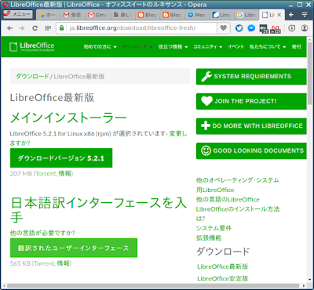Open the tab menu icon
The height and width of the screenshot is (290, 314).
tap(305, 15)
